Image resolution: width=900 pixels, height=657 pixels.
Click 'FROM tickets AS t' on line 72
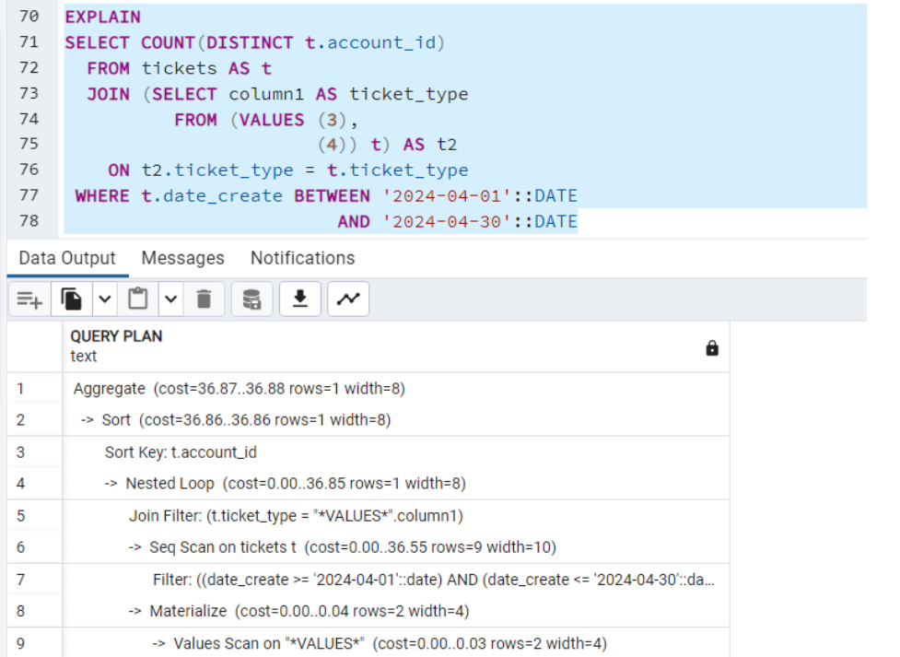(x=179, y=68)
